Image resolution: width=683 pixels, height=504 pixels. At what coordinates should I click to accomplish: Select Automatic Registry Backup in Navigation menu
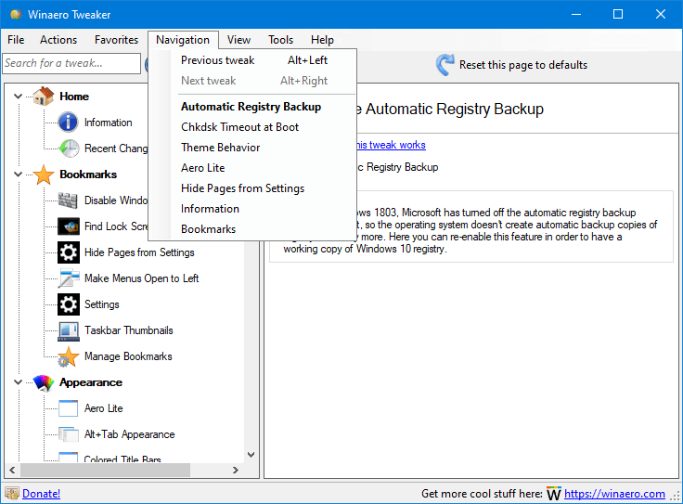(253, 107)
